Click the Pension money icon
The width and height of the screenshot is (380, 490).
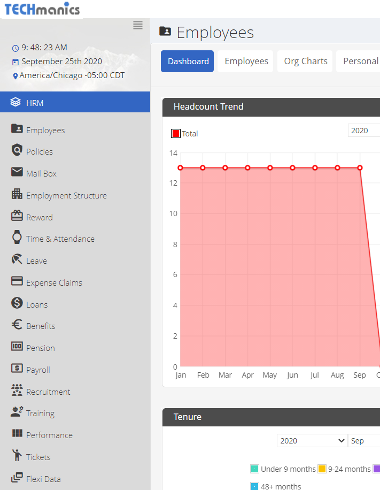click(x=17, y=346)
